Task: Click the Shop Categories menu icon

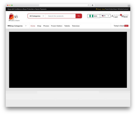Action: click(9, 26)
